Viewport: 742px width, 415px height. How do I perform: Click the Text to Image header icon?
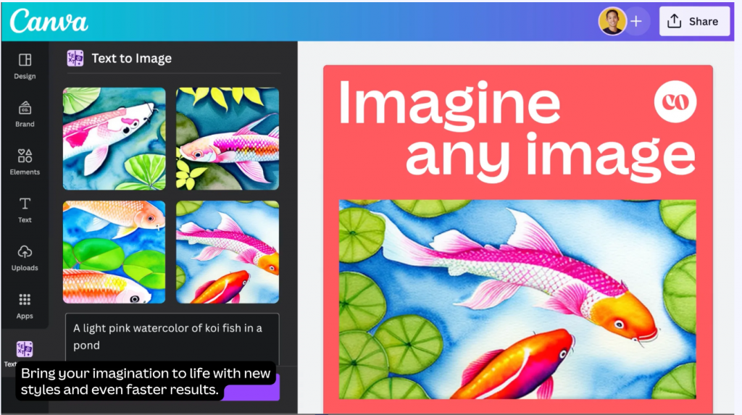[75, 58]
